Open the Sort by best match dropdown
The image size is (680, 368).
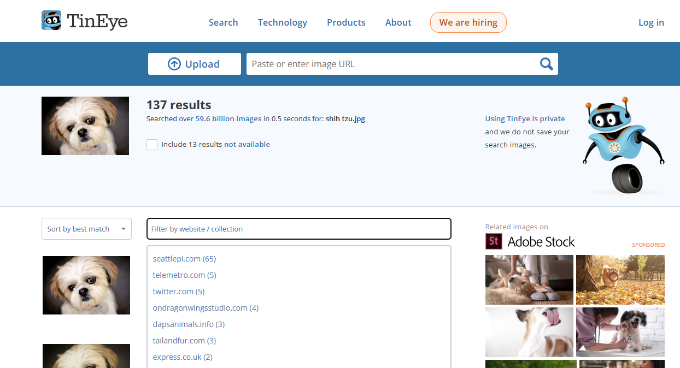point(86,229)
